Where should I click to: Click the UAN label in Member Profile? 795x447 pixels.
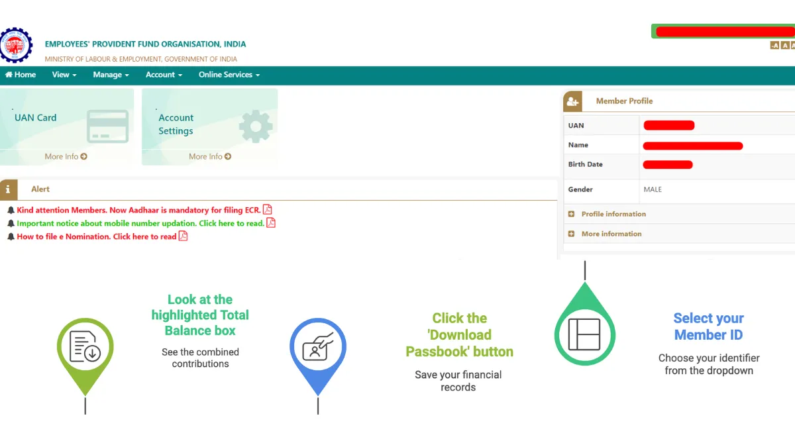576,125
